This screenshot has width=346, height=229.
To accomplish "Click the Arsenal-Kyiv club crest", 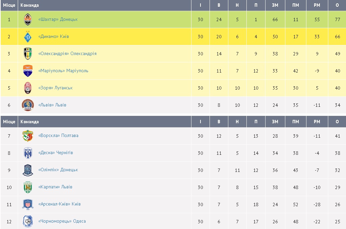I will coord(28,204).
